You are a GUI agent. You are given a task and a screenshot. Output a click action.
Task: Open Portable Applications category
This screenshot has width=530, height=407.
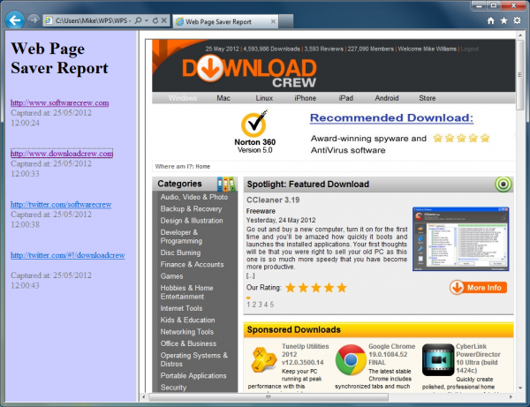pyautogui.click(x=193, y=375)
